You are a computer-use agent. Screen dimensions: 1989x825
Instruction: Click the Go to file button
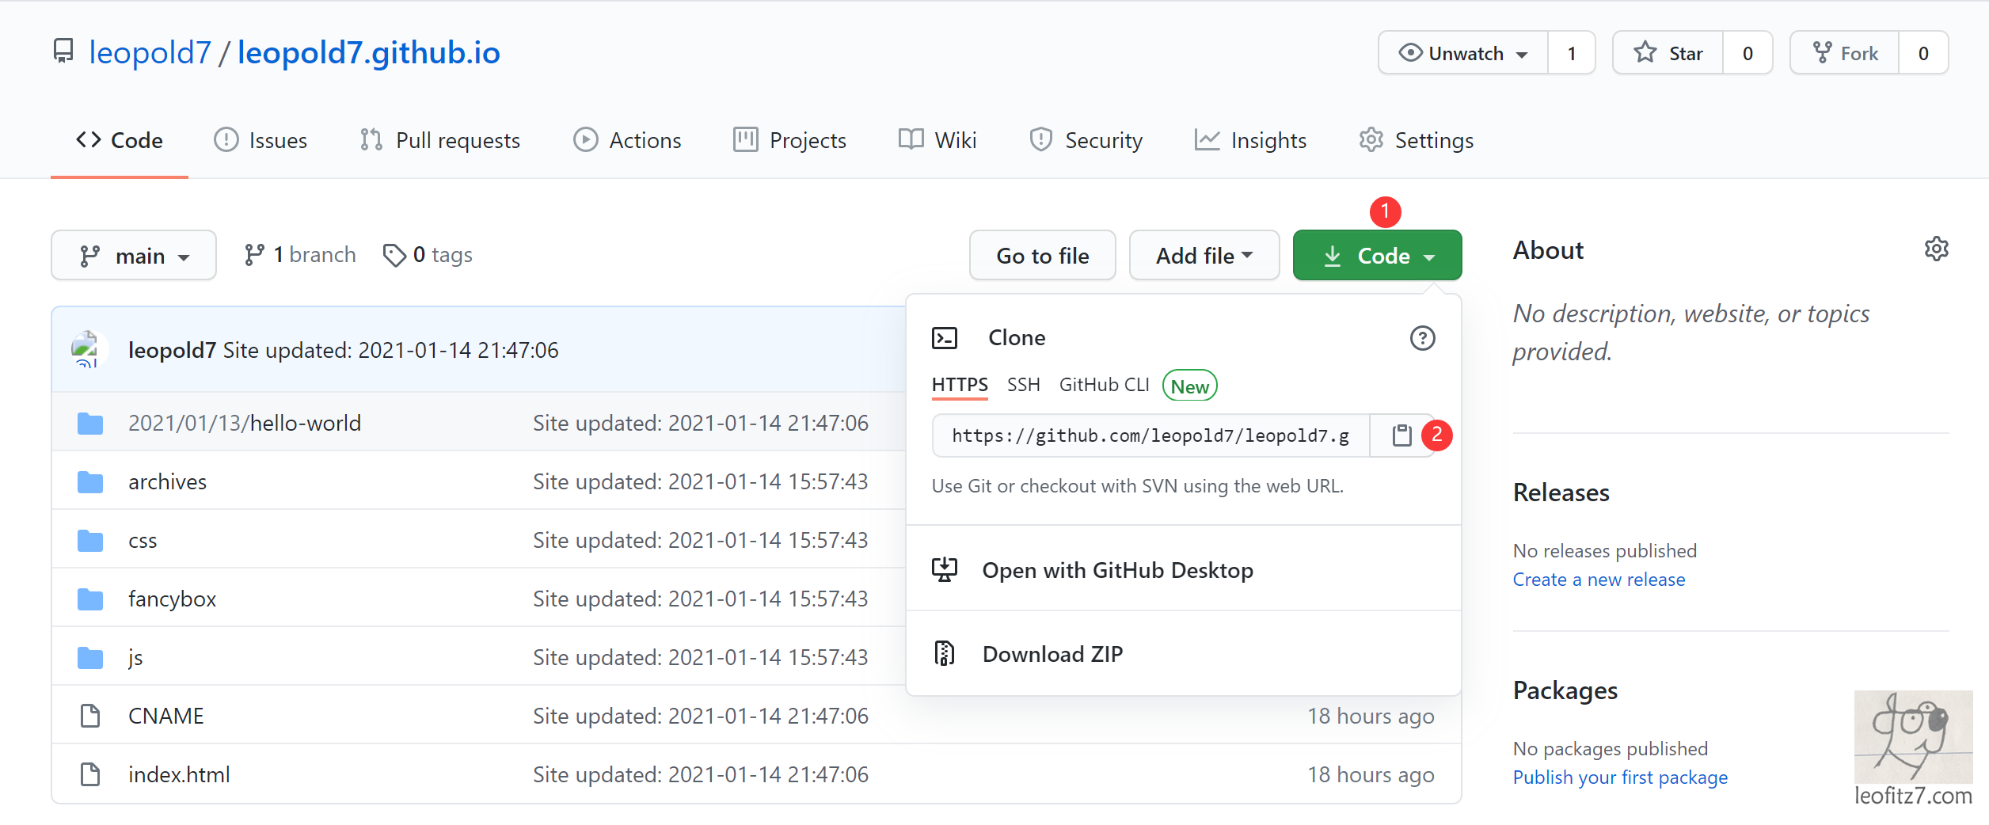point(1042,256)
